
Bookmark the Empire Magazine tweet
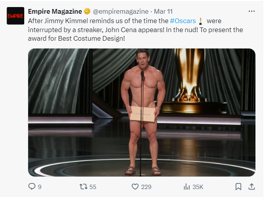click(x=238, y=187)
